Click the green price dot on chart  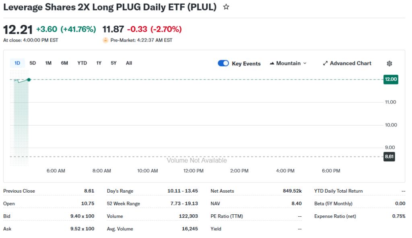(29, 79)
